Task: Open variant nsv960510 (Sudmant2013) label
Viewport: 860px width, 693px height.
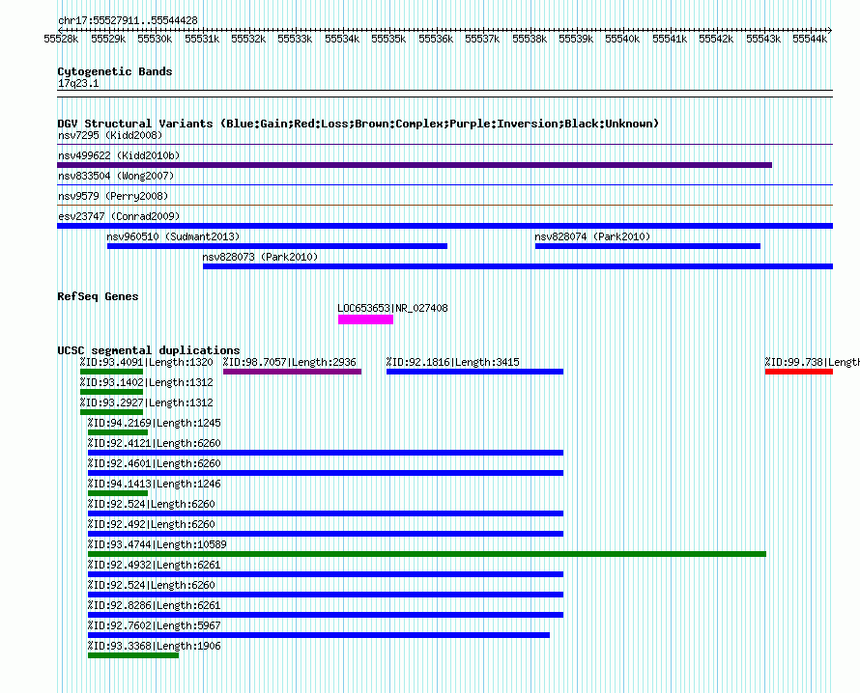Action: coord(173,236)
